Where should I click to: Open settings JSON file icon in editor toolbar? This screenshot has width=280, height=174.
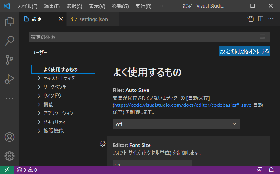coord(250,19)
